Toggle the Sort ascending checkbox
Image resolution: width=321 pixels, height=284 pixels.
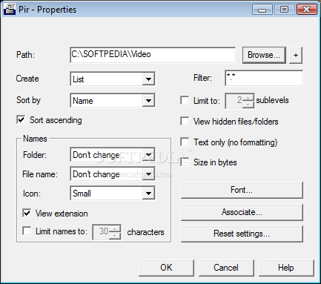21,120
